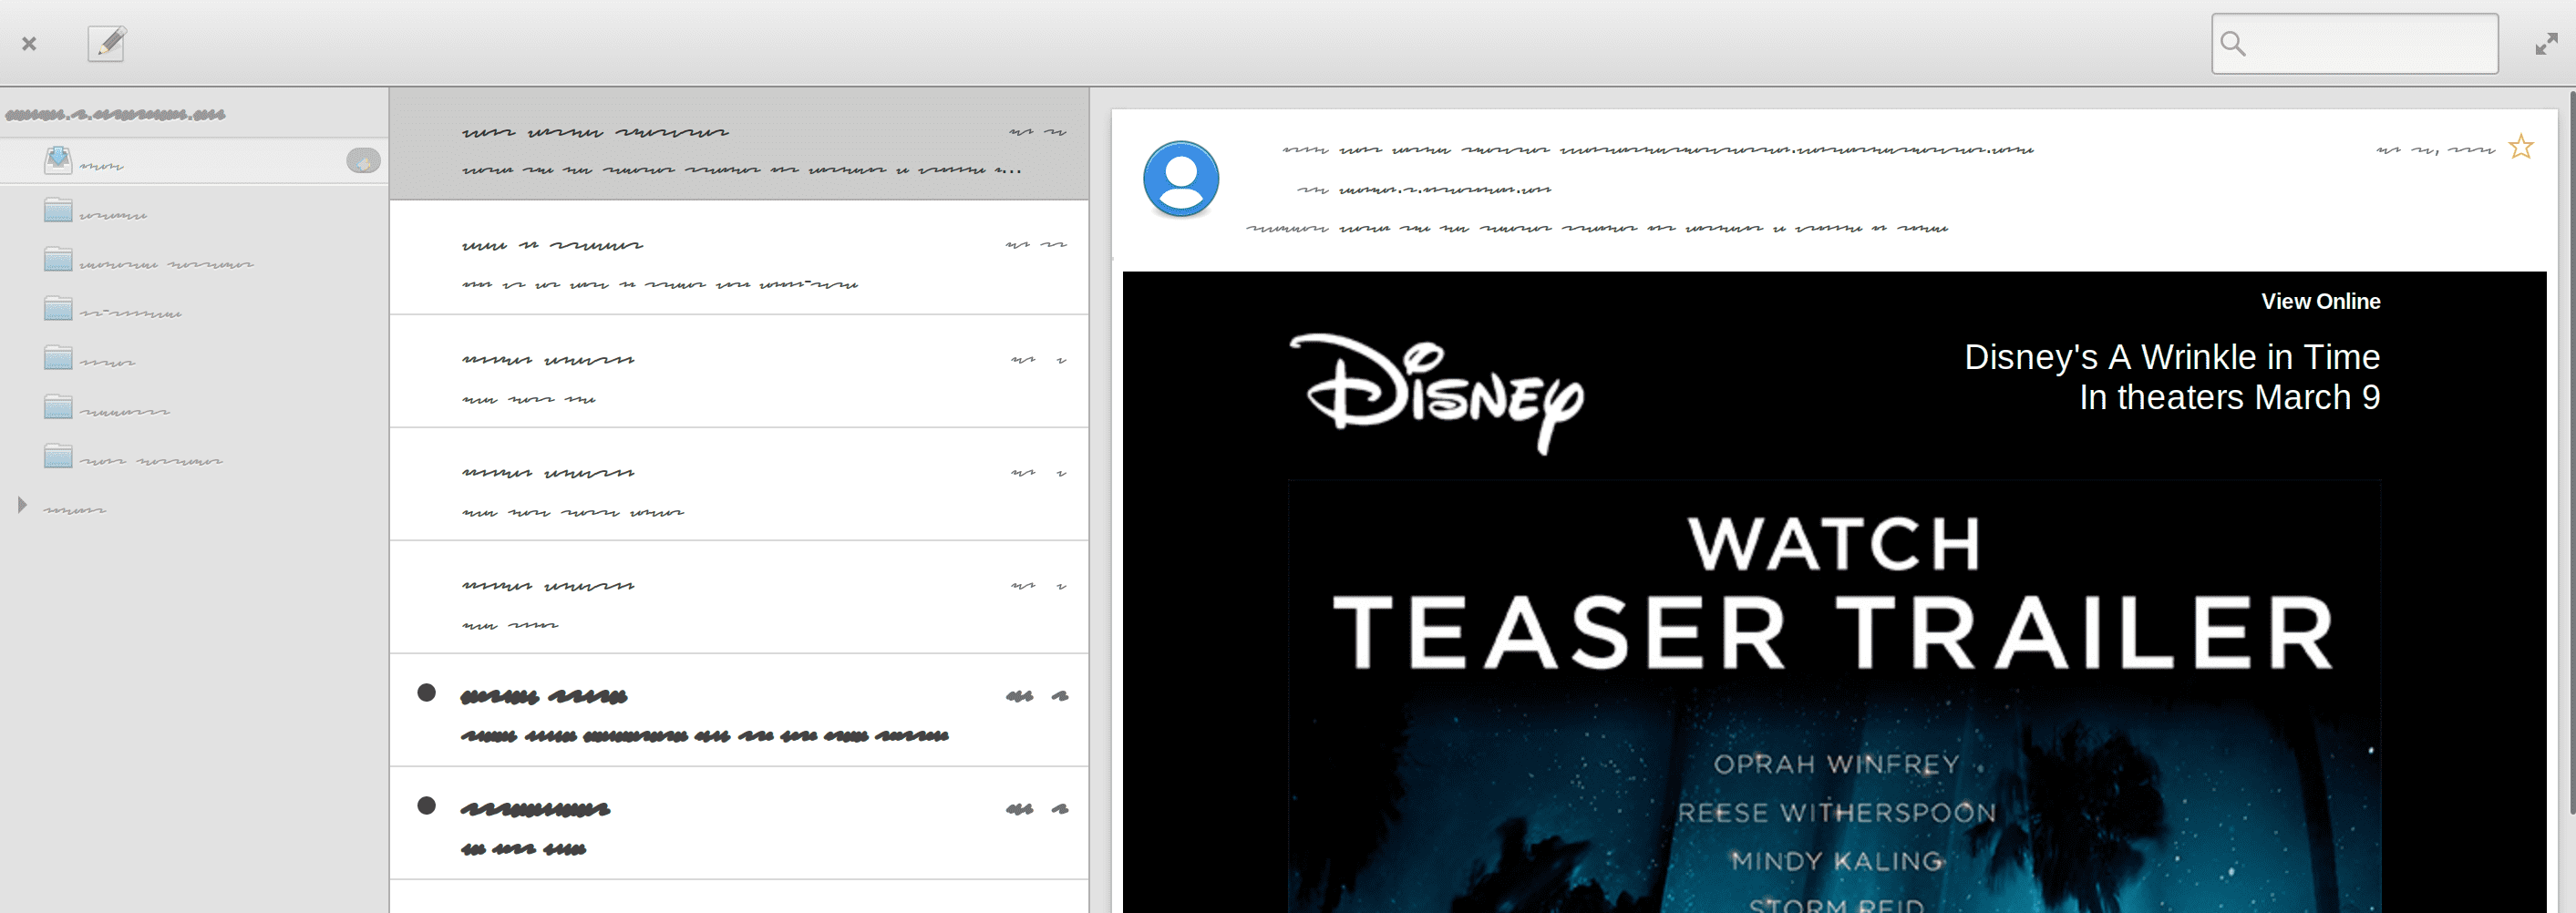Click unread dot on last bold email
The width and height of the screenshot is (2576, 913).
426,805
